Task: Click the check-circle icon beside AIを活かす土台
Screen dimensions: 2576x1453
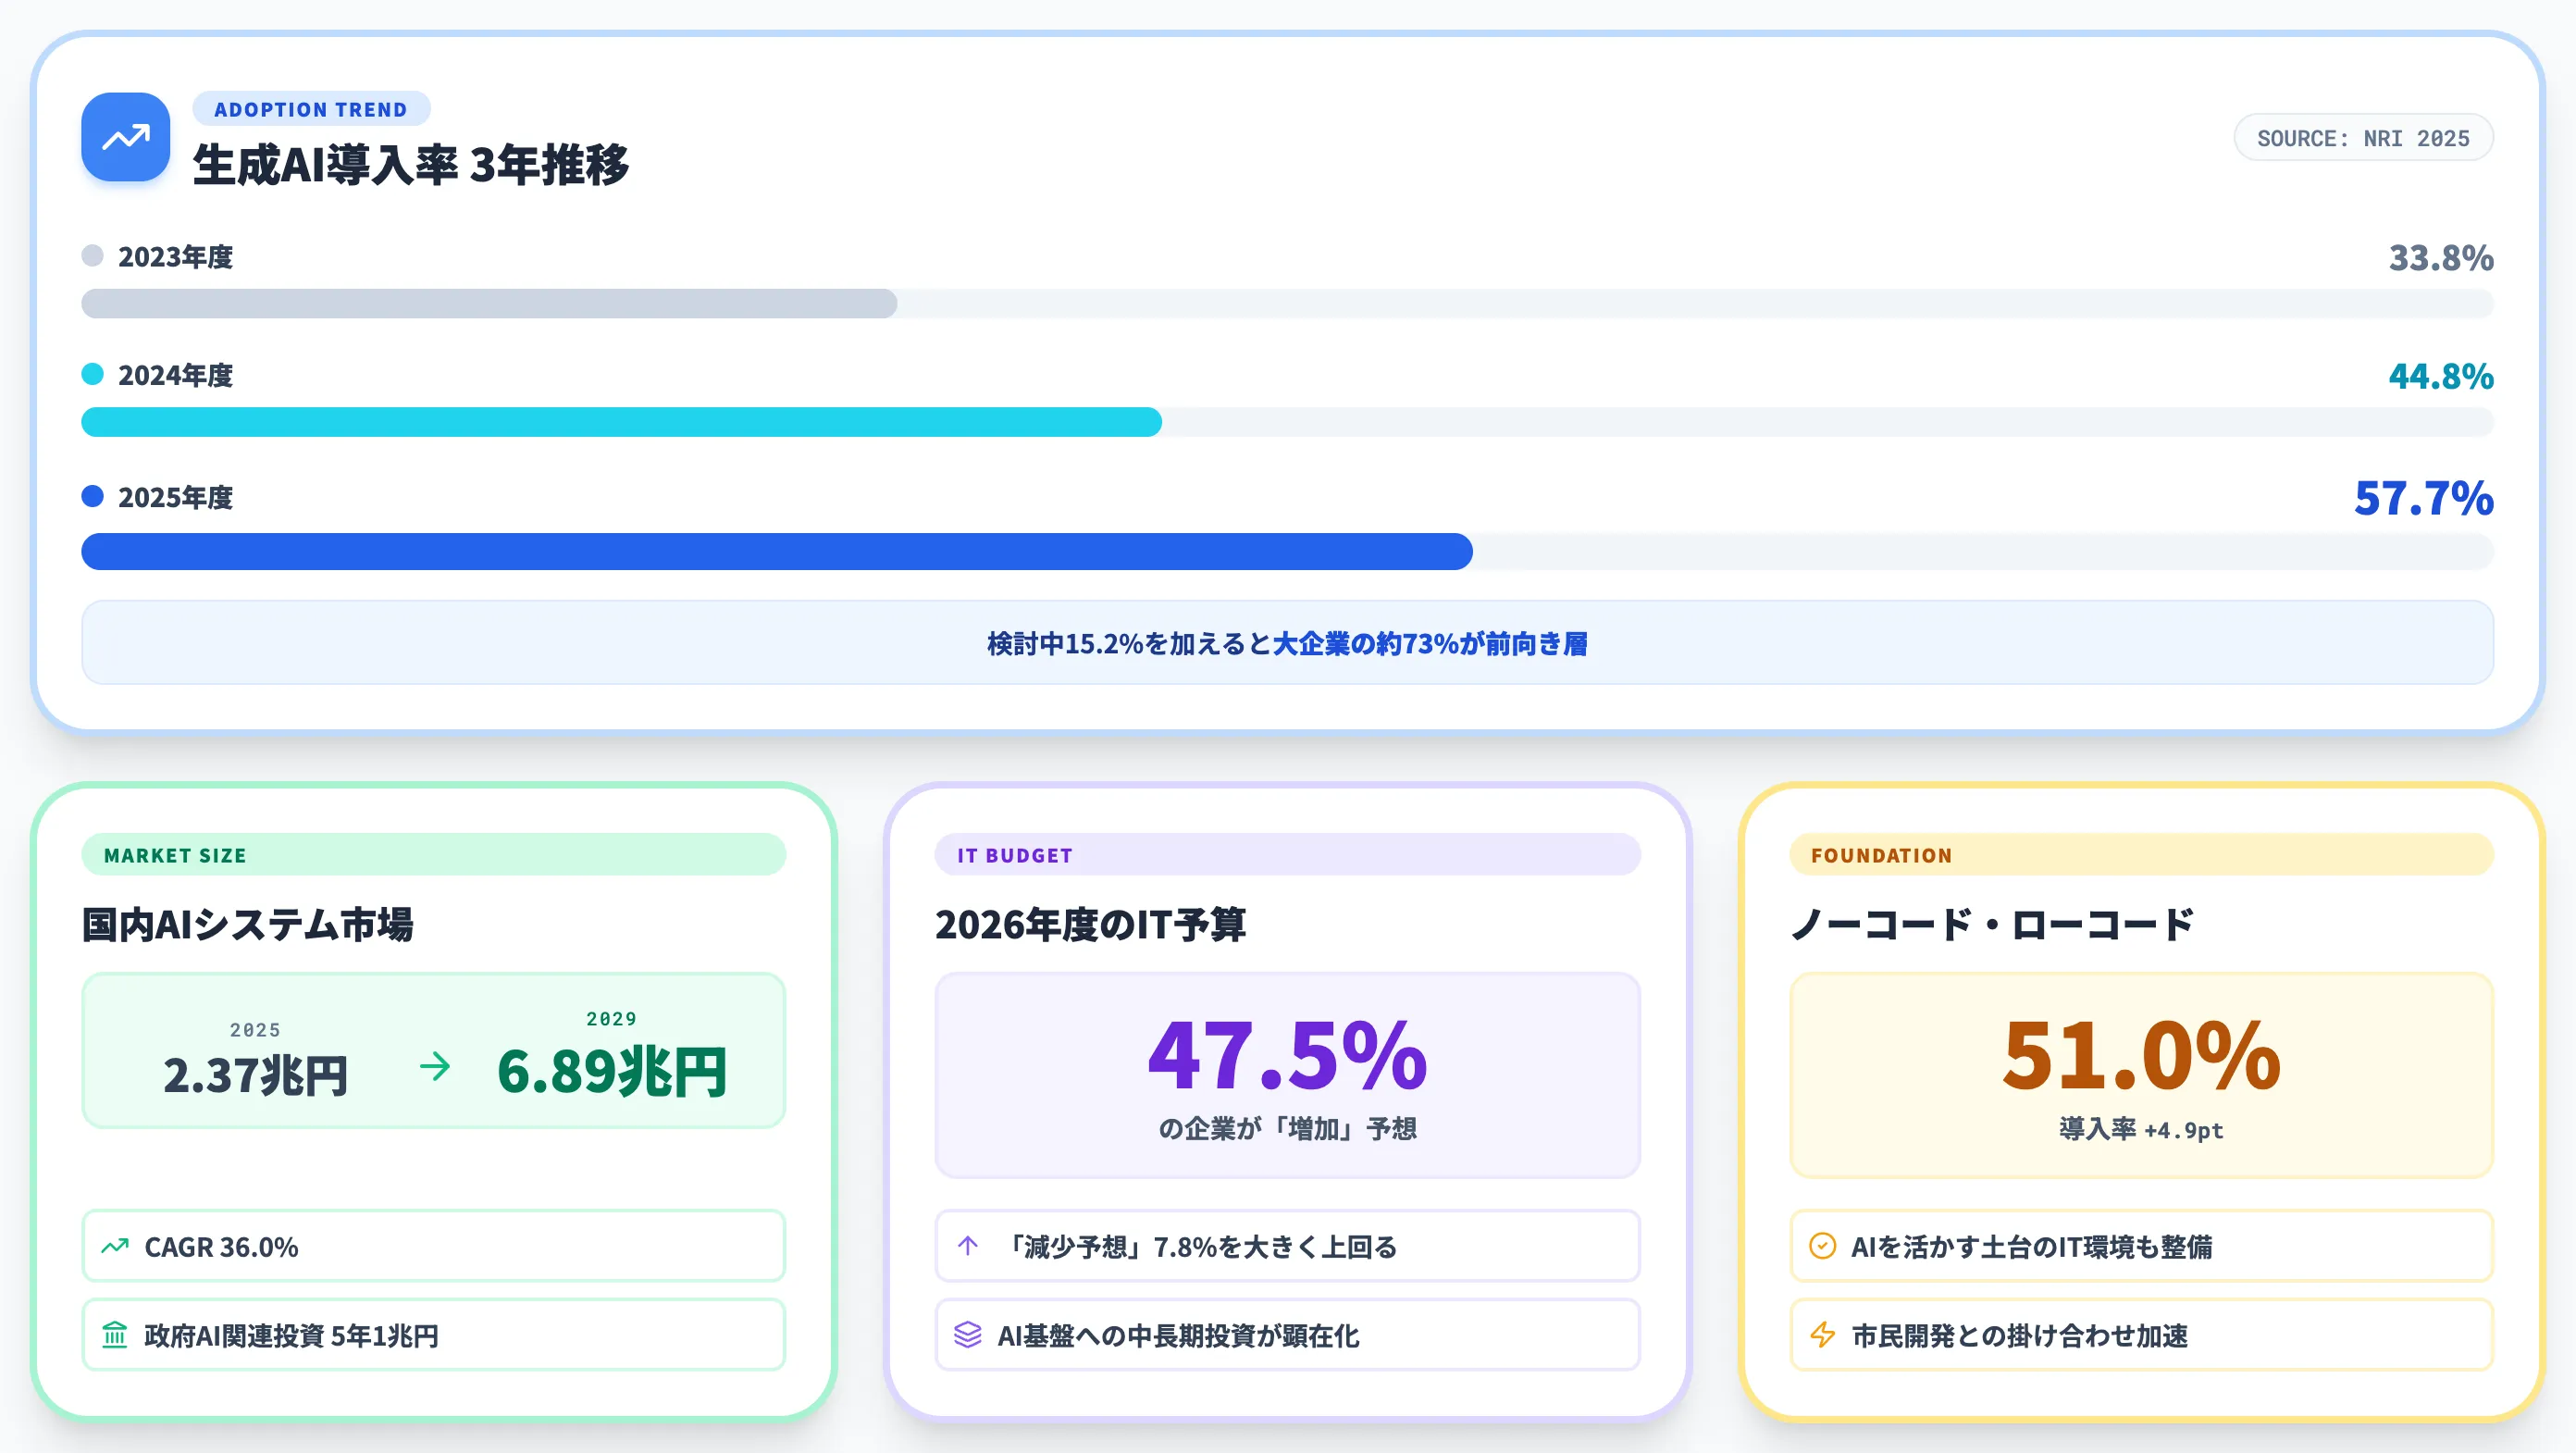Action: [x=1822, y=1246]
